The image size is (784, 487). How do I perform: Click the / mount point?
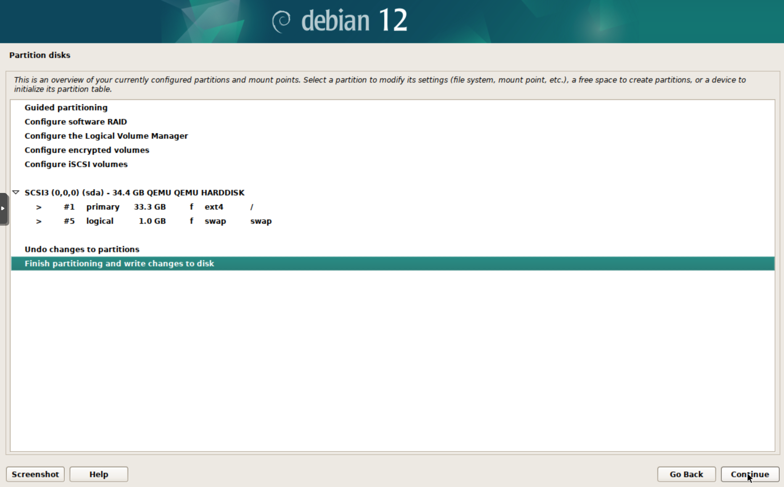252,207
